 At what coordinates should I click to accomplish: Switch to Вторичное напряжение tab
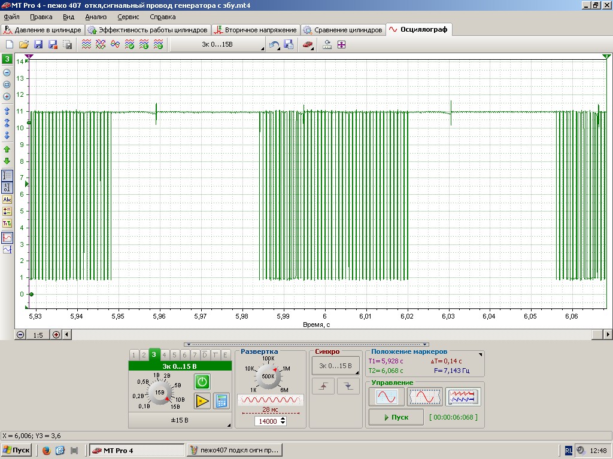coord(256,29)
